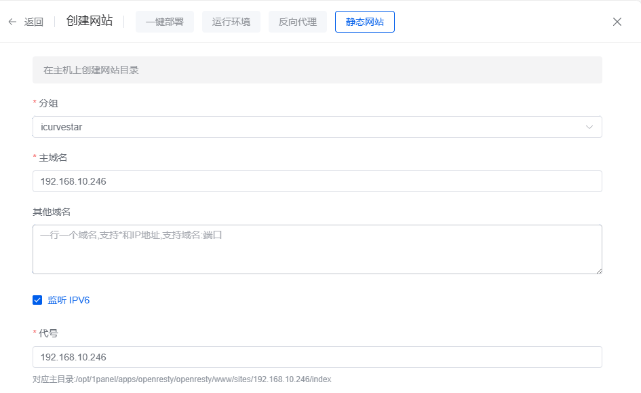Viewport: 641px width, 393px height.
Task: Select the 反向代理 tab
Action: point(298,22)
